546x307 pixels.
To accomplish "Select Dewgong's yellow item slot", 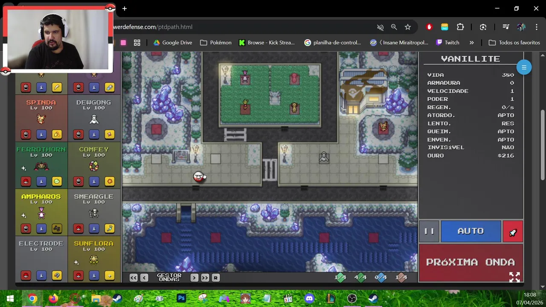I will pyautogui.click(x=109, y=135).
